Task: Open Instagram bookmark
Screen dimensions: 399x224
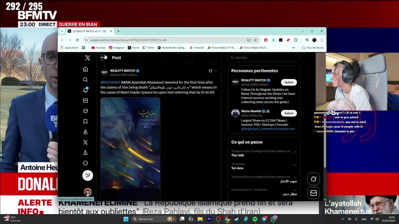Action: 117,48
